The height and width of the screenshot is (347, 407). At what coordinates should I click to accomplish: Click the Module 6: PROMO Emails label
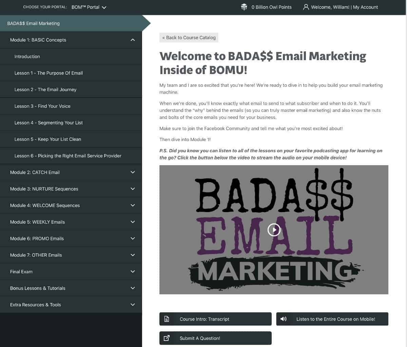point(37,238)
